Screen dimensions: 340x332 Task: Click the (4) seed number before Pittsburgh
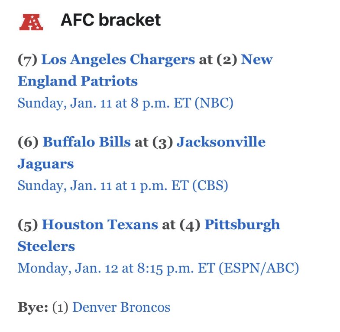point(190,224)
